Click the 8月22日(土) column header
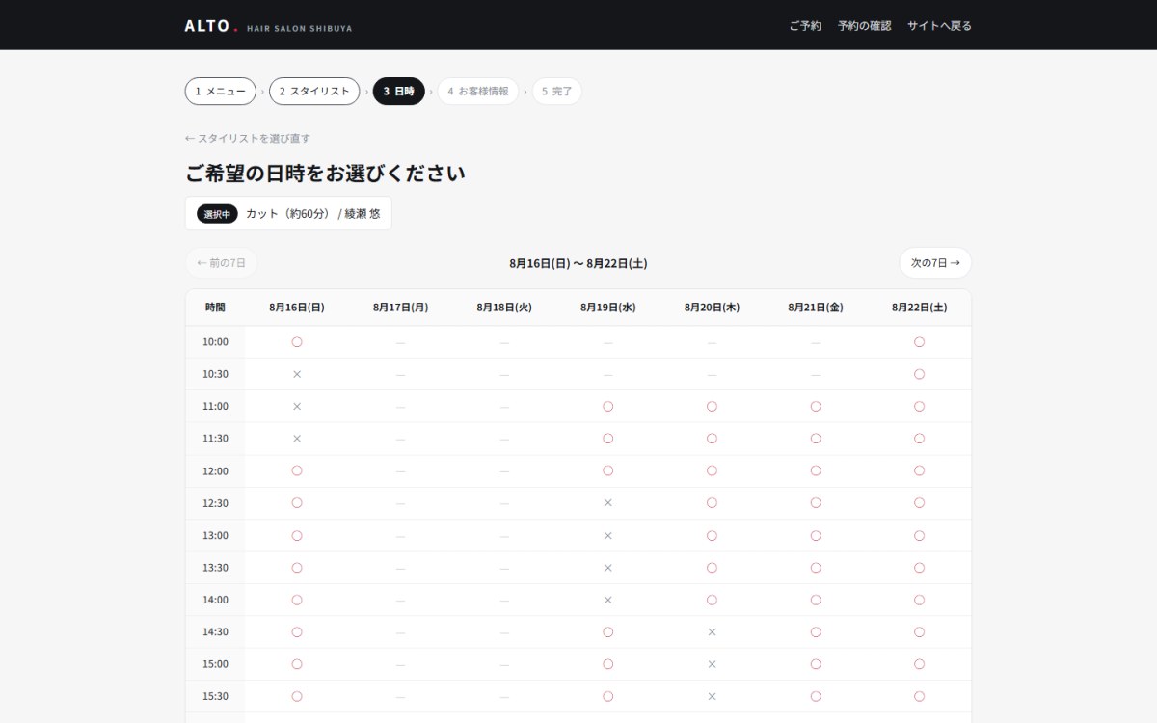Image resolution: width=1157 pixels, height=723 pixels. point(919,308)
